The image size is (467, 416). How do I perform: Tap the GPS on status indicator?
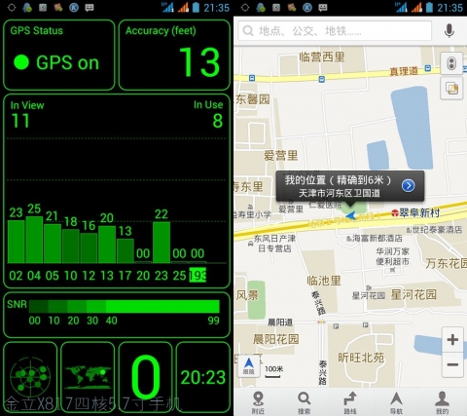pyautogui.click(x=58, y=55)
